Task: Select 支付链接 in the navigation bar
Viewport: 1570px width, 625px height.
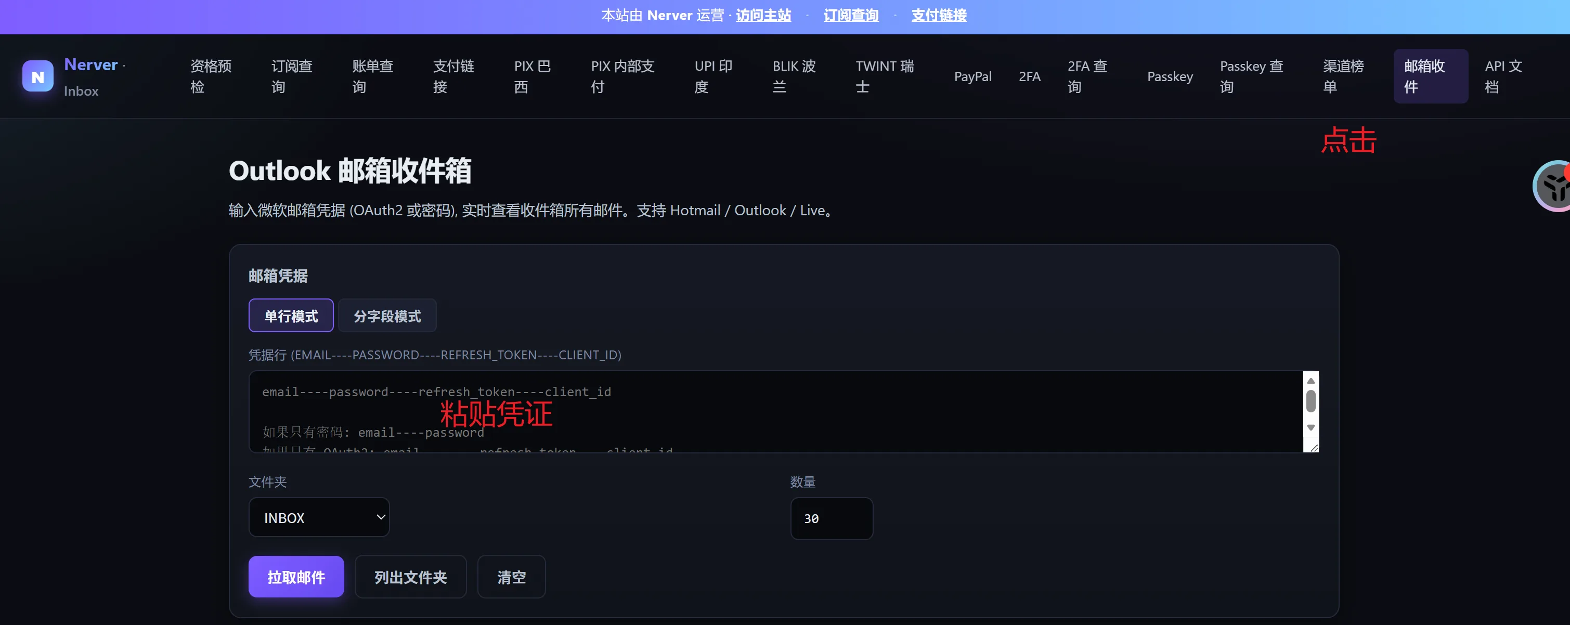Action: 454,77
